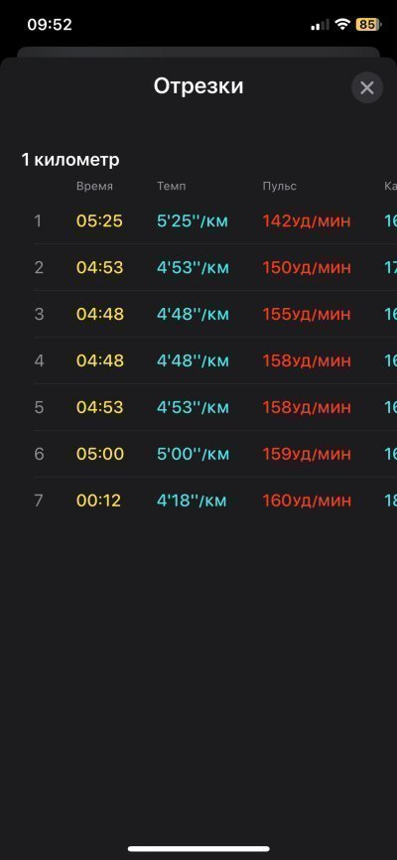The image size is (397, 860).
Task: Tap the Отрезки title
Action: (x=198, y=86)
